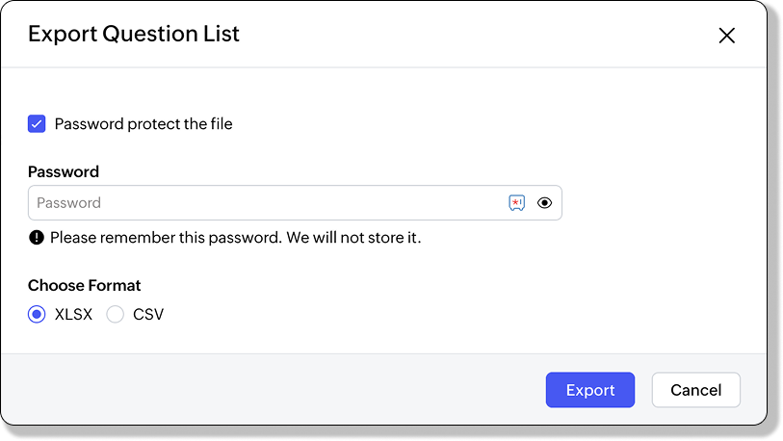Viewport: 783px width, 441px height.
Task: Click the bold Password field label
Action: [x=64, y=172]
